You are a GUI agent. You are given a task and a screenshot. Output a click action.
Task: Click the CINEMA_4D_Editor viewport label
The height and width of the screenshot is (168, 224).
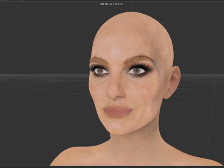pyautogui.click(x=111, y=4)
